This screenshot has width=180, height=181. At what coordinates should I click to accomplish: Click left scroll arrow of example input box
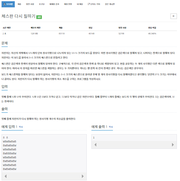click(x=6, y=176)
